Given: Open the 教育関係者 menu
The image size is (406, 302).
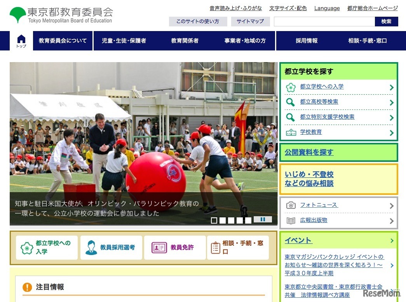Looking at the screenshot, I should point(185,41).
